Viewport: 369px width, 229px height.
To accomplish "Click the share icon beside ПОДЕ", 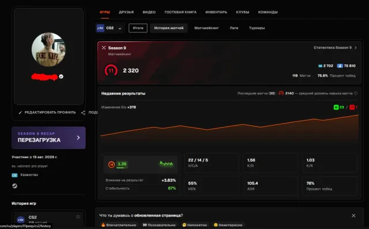I will [x=83, y=113].
